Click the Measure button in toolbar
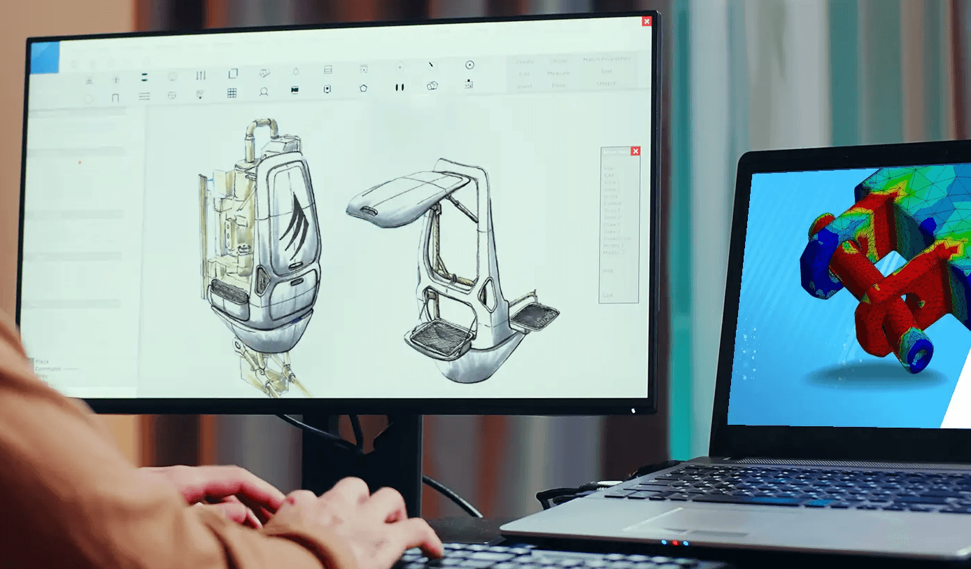The width and height of the screenshot is (971, 569). coord(558,73)
